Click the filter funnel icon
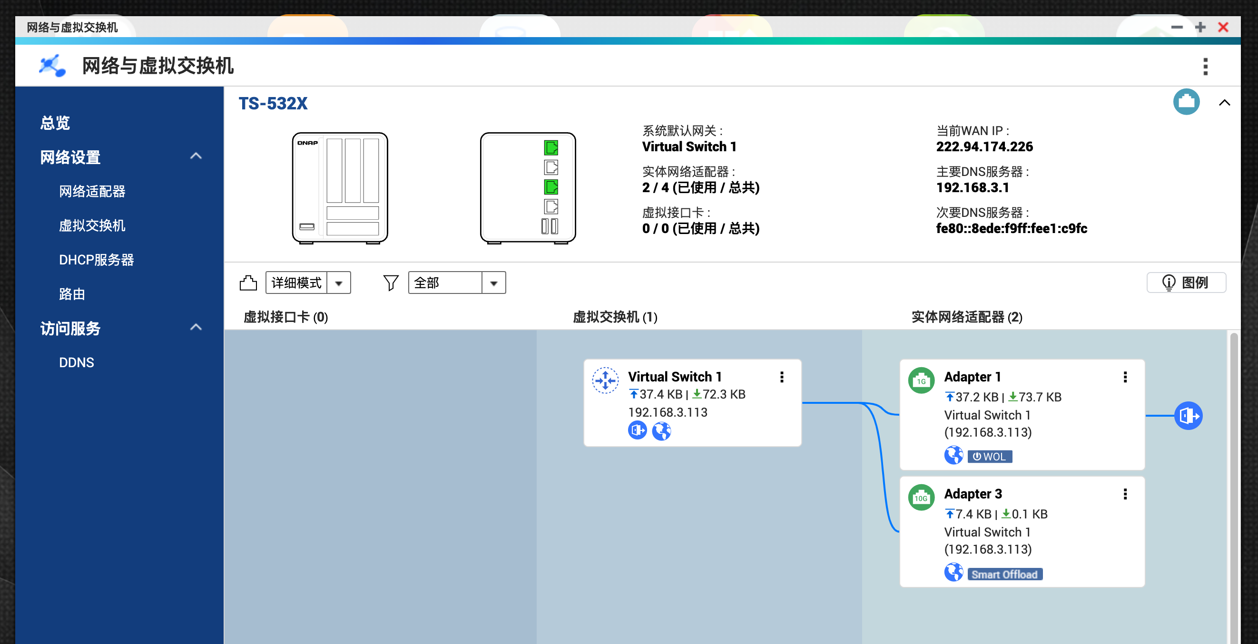This screenshot has height=644, width=1258. pos(391,283)
